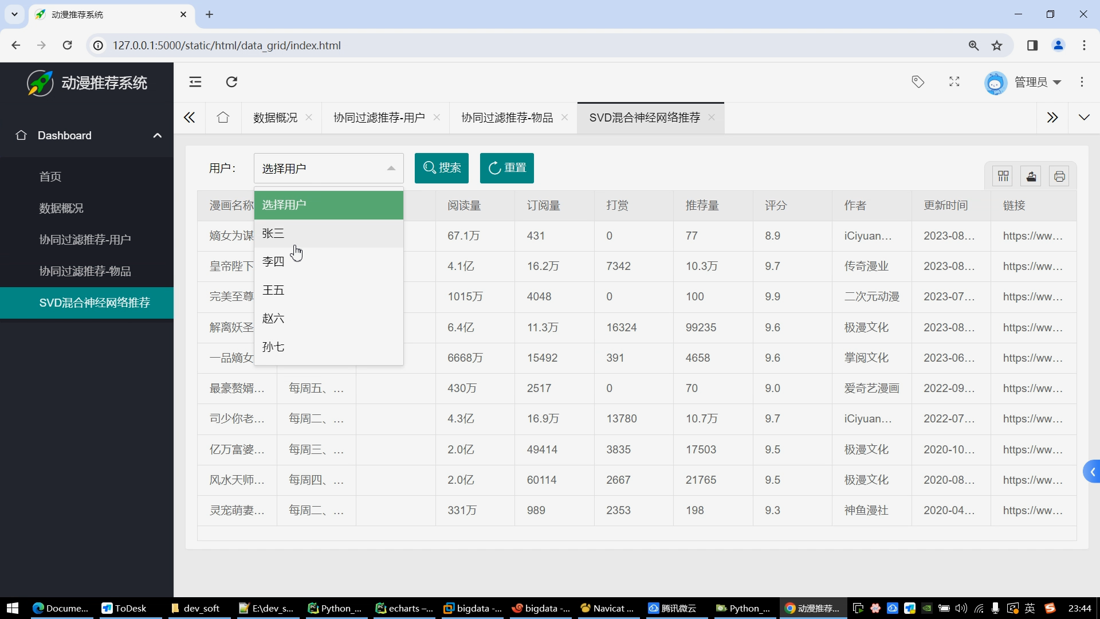Click the 重置 button

click(506, 168)
